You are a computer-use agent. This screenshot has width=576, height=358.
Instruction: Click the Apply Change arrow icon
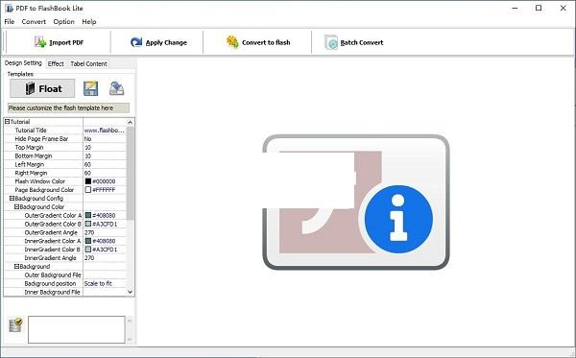click(136, 42)
